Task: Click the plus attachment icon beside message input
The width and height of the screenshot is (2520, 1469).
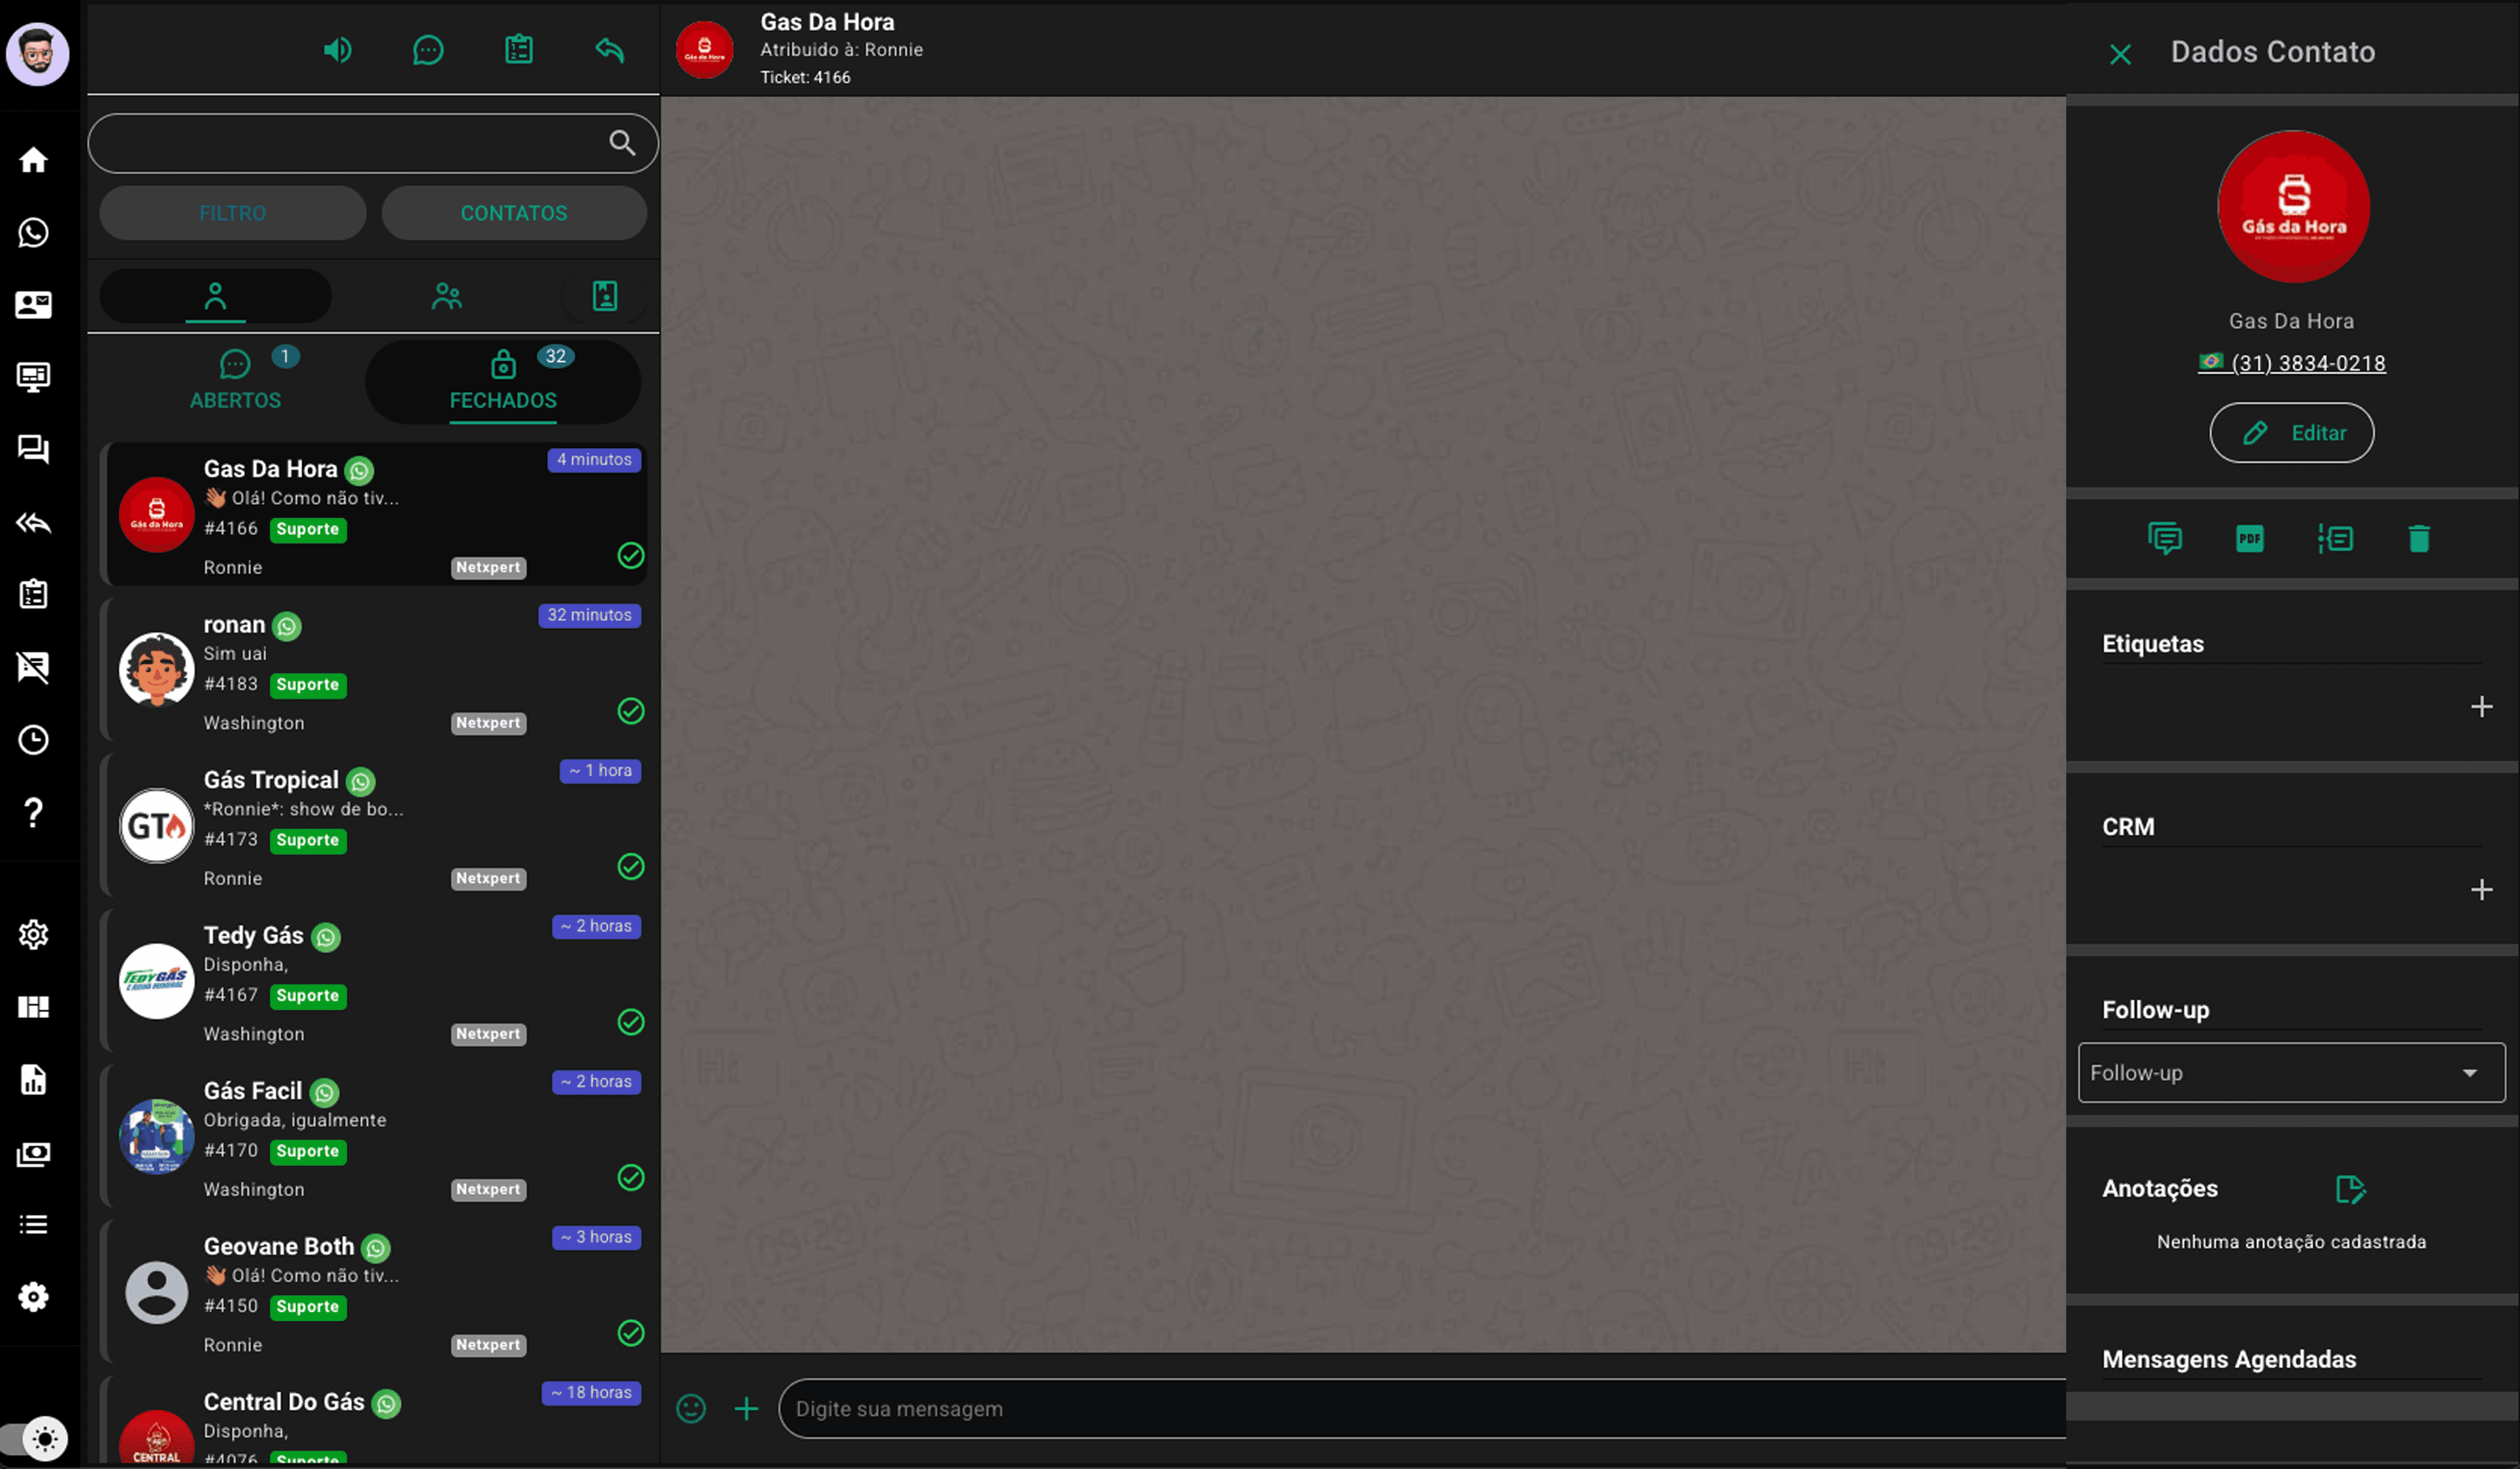Action: 746,1408
